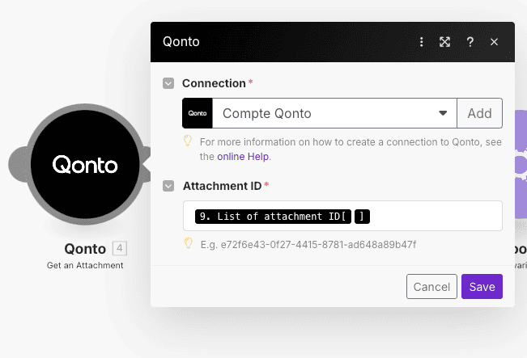Click the 'Get an Attachment' module subtitle
The image size is (527, 358).
pyautogui.click(x=85, y=265)
